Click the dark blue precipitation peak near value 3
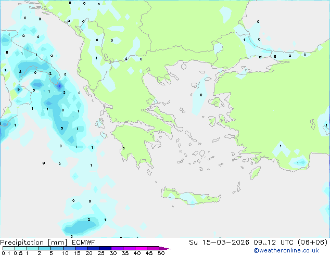The image size is (330, 255). coord(59,86)
